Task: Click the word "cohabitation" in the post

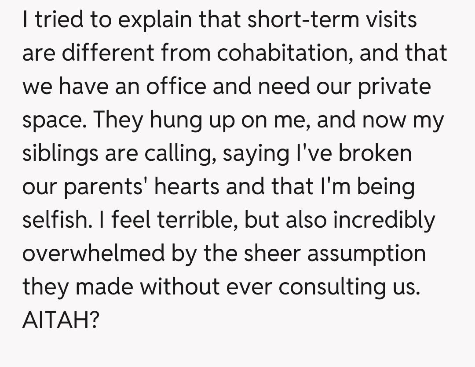Action: pyautogui.click(x=287, y=54)
